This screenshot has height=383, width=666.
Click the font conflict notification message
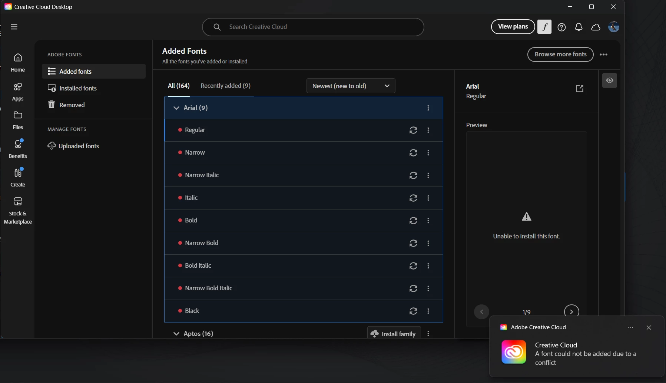586,358
